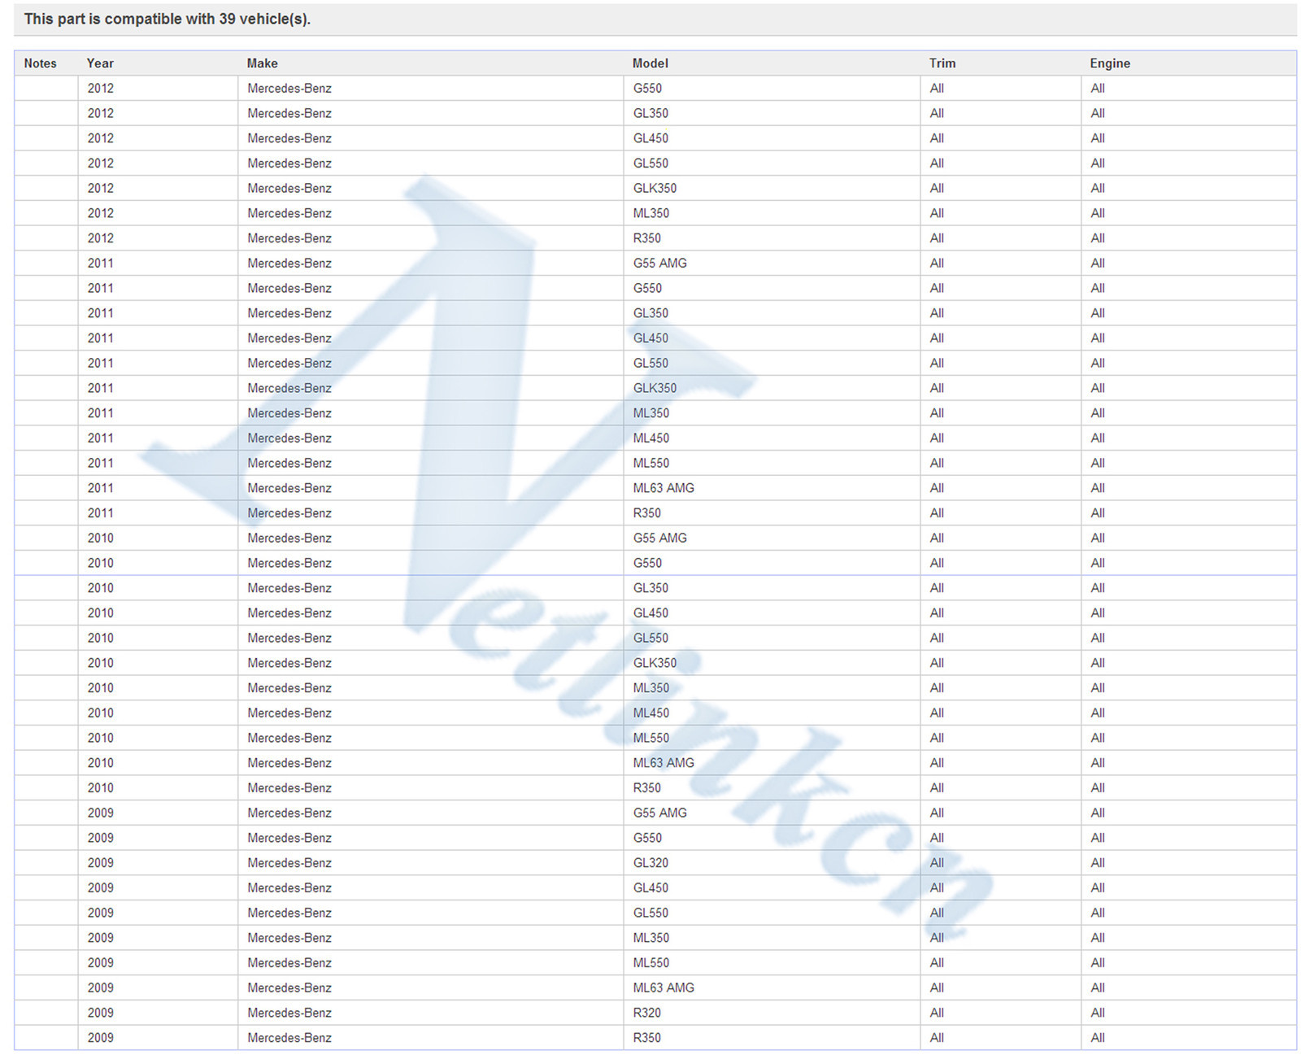Image resolution: width=1301 pixels, height=1055 pixels.
Task: Select the G550 model cell for 2012
Action: point(647,89)
